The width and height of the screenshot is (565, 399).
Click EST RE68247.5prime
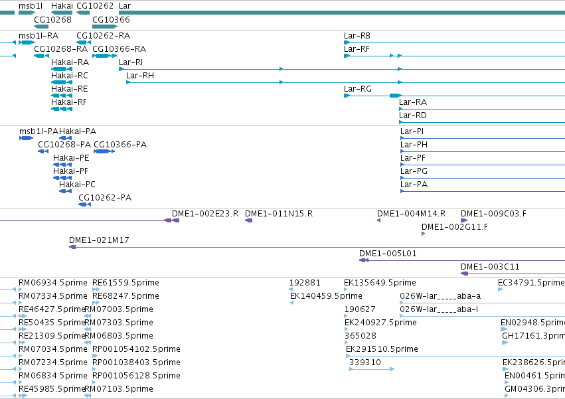(x=125, y=297)
